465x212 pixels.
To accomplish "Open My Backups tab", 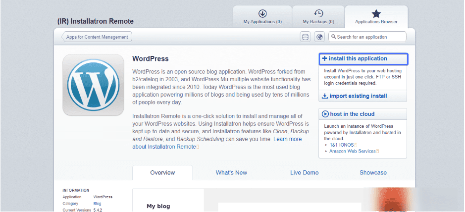I will point(318,17).
